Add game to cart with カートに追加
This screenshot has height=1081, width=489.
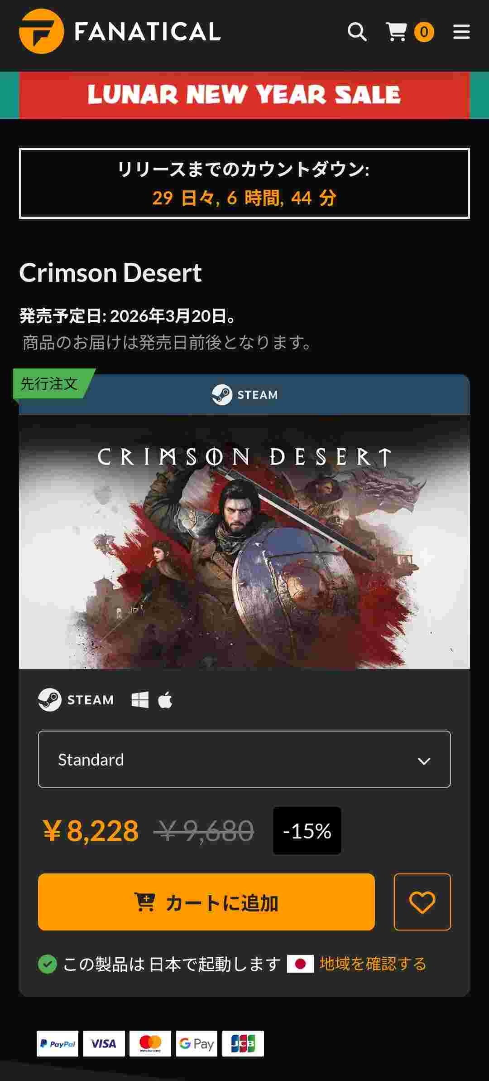[206, 902]
